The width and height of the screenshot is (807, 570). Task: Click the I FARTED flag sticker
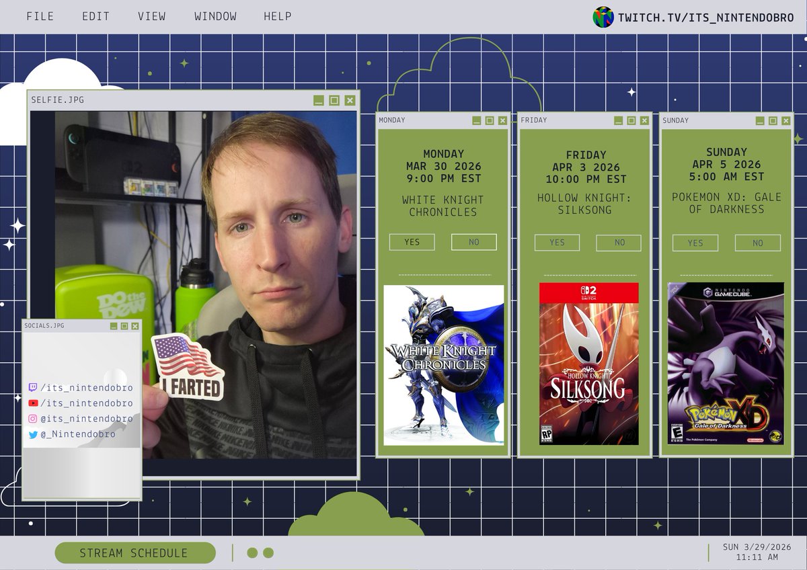click(188, 367)
